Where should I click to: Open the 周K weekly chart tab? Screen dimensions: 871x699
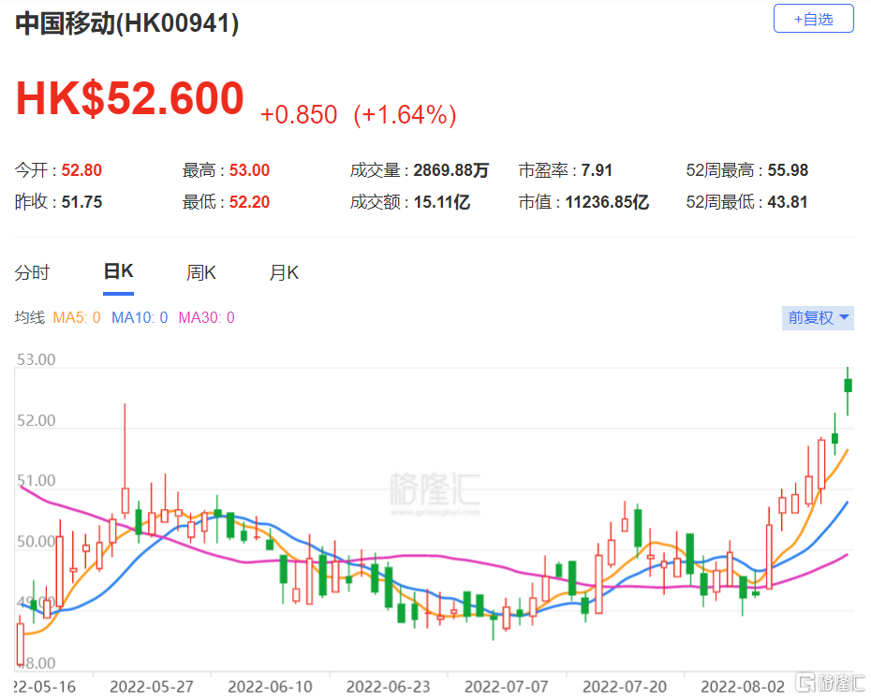(x=201, y=272)
